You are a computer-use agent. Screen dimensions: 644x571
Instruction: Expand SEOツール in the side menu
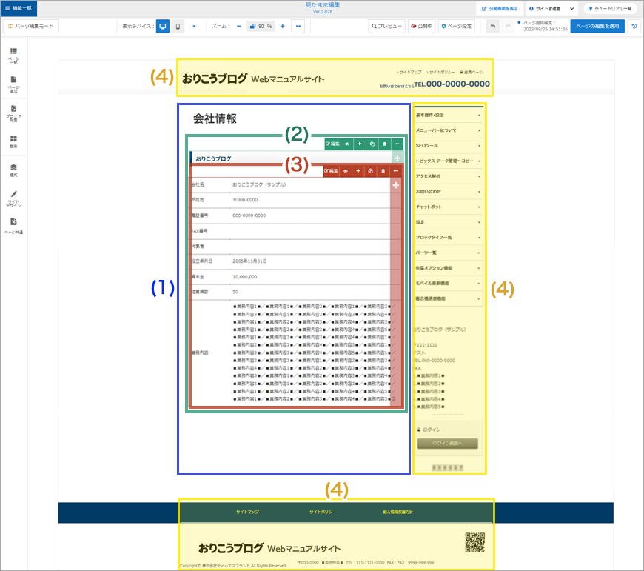(x=448, y=145)
